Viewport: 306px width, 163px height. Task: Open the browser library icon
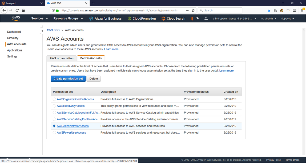(275, 10)
